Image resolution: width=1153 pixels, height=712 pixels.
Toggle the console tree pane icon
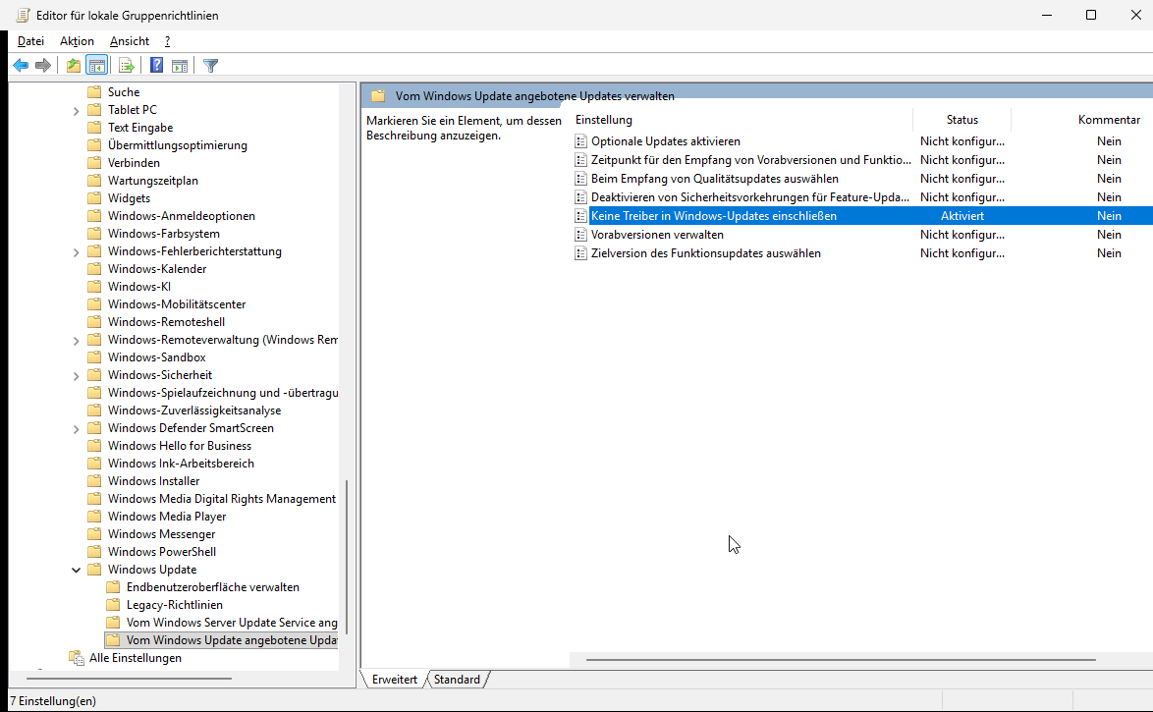point(97,66)
